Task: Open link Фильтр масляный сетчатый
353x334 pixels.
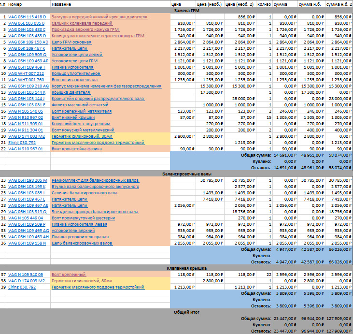Action: (80, 105)
